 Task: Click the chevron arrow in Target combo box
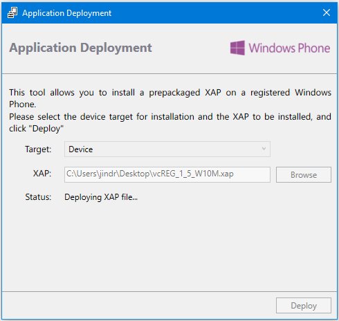[264, 149]
